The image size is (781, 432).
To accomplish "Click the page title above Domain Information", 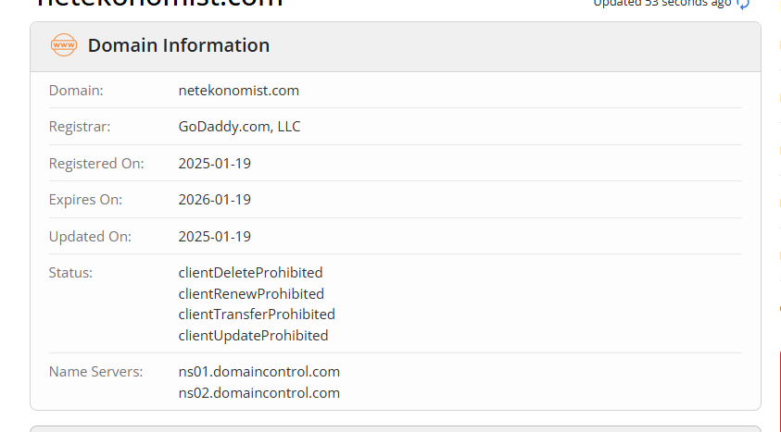I will [x=159, y=3].
